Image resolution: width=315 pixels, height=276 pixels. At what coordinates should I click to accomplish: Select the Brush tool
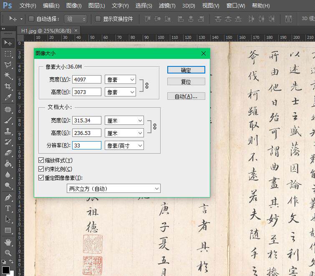8,120
